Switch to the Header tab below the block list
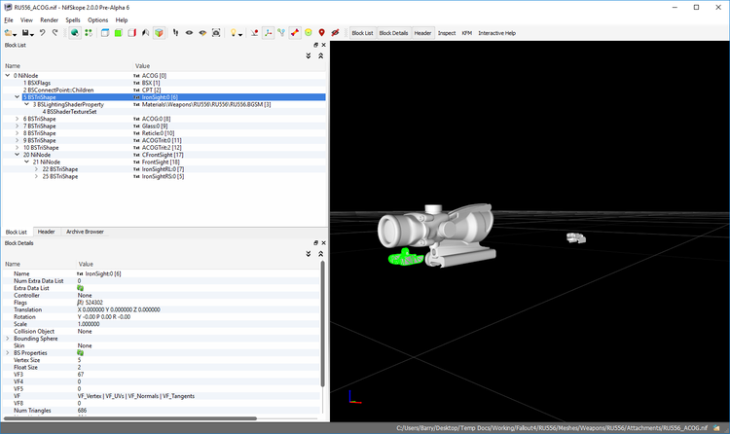730x434 pixels. pos(46,232)
